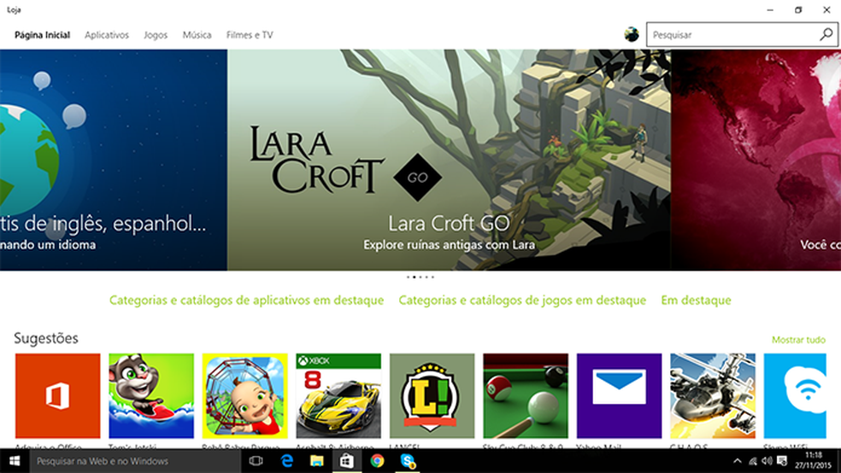Open the orange Office app tile
This screenshot has width=841, height=473.
coord(58,396)
